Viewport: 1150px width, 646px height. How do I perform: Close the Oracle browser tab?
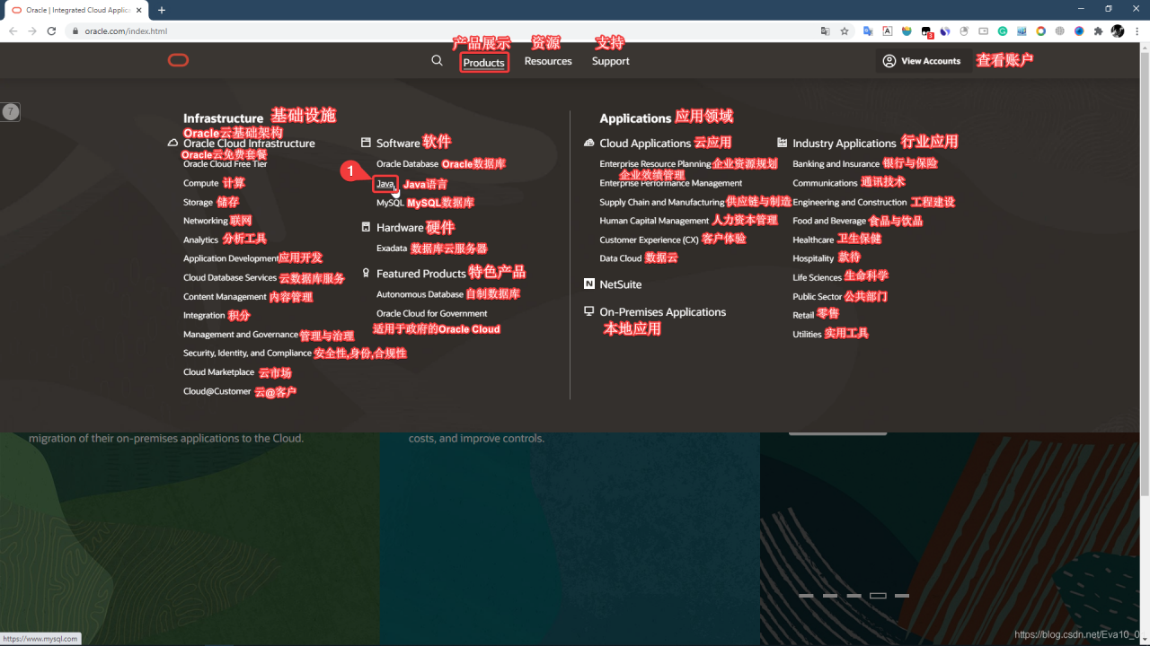tap(139, 10)
